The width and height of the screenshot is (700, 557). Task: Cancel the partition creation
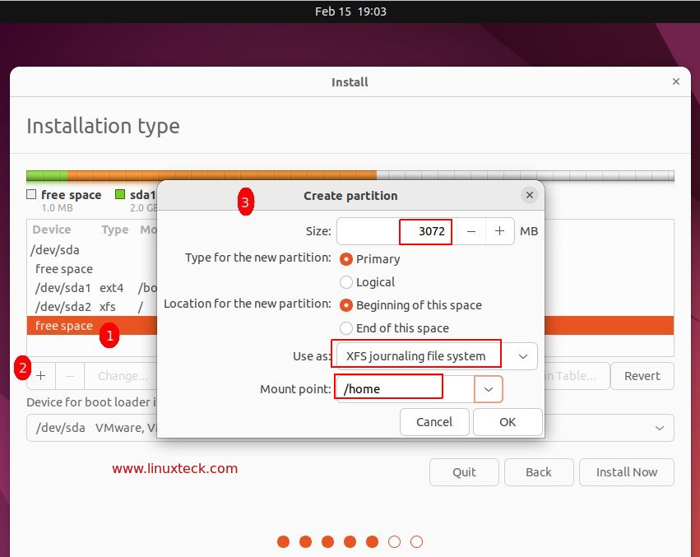click(434, 421)
